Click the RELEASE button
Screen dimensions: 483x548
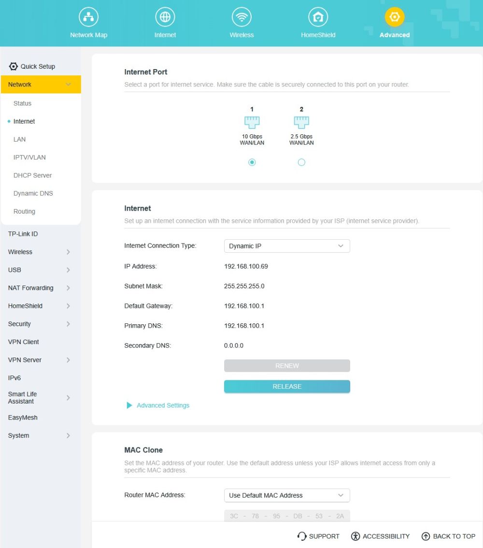287,387
